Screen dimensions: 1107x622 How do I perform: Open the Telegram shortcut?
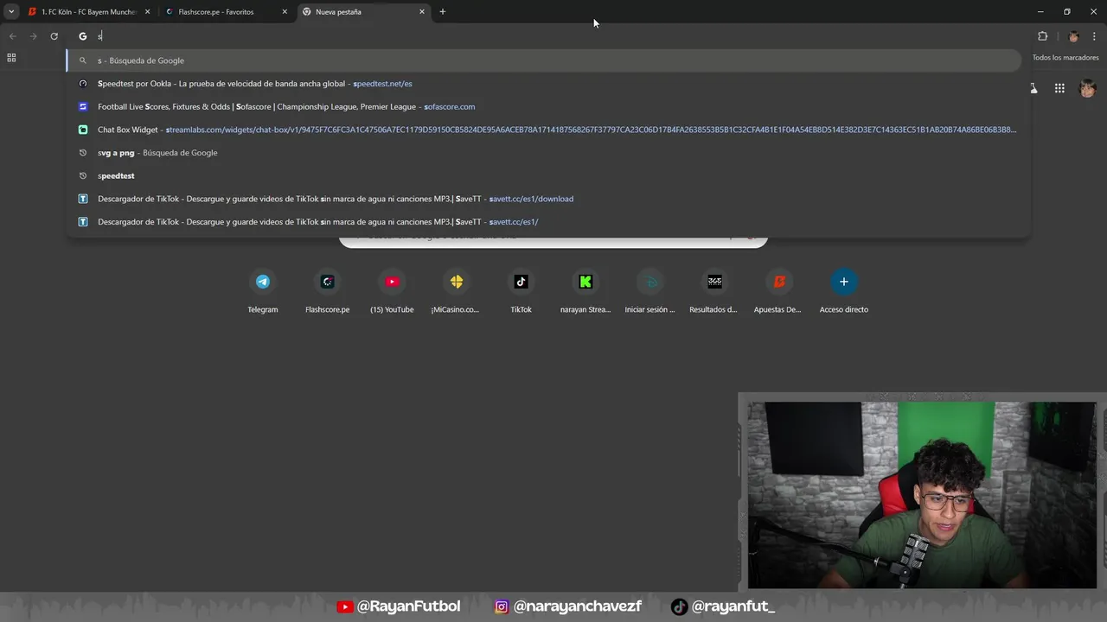pos(263,291)
